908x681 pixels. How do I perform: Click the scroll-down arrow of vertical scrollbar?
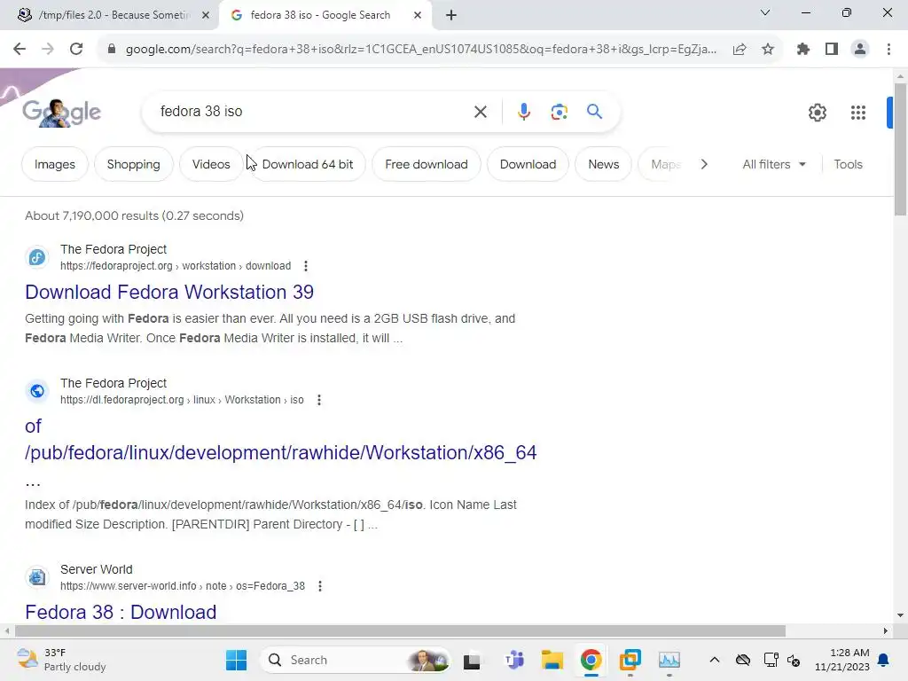point(899,615)
